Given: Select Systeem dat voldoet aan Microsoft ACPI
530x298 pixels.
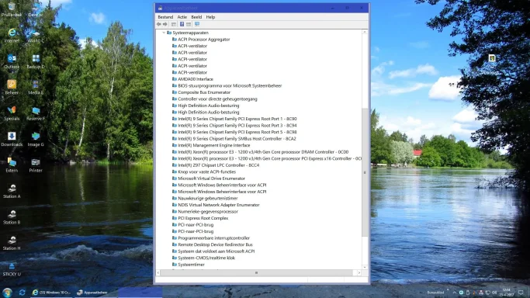Looking at the screenshot, I should (x=216, y=251).
